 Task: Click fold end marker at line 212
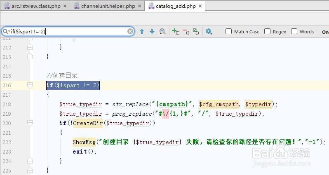click(30, 47)
